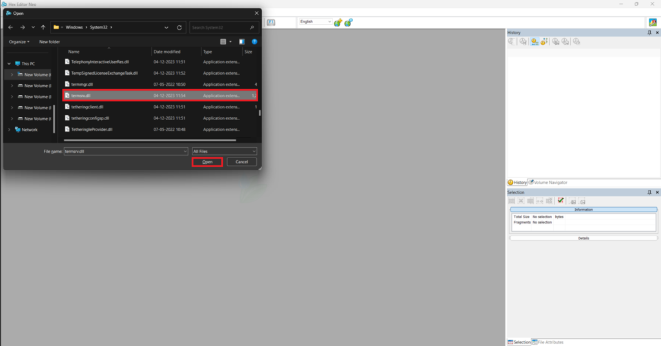Open the All Files type dropdown

pos(224,151)
